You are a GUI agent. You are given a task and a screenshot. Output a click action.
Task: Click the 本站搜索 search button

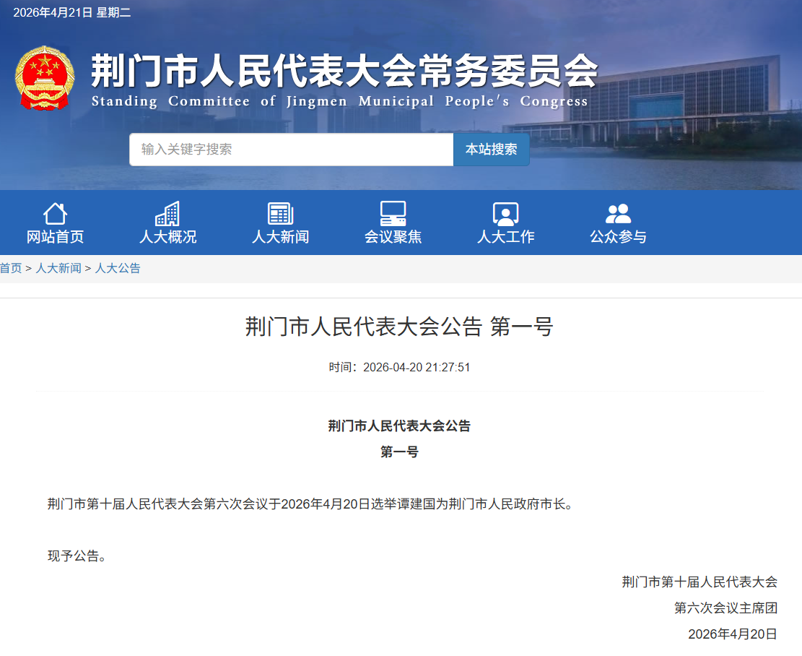pyautogui.click(x=492, y=149)
